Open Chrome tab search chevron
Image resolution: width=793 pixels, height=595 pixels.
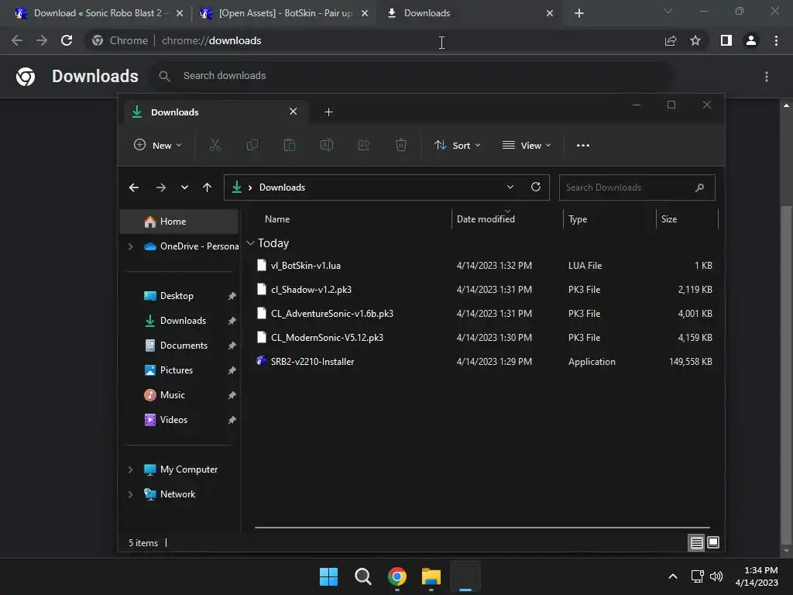coord(668,11)
